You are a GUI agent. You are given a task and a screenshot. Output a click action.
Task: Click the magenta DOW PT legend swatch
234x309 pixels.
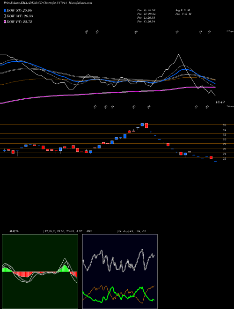click(x=5, y=22)
